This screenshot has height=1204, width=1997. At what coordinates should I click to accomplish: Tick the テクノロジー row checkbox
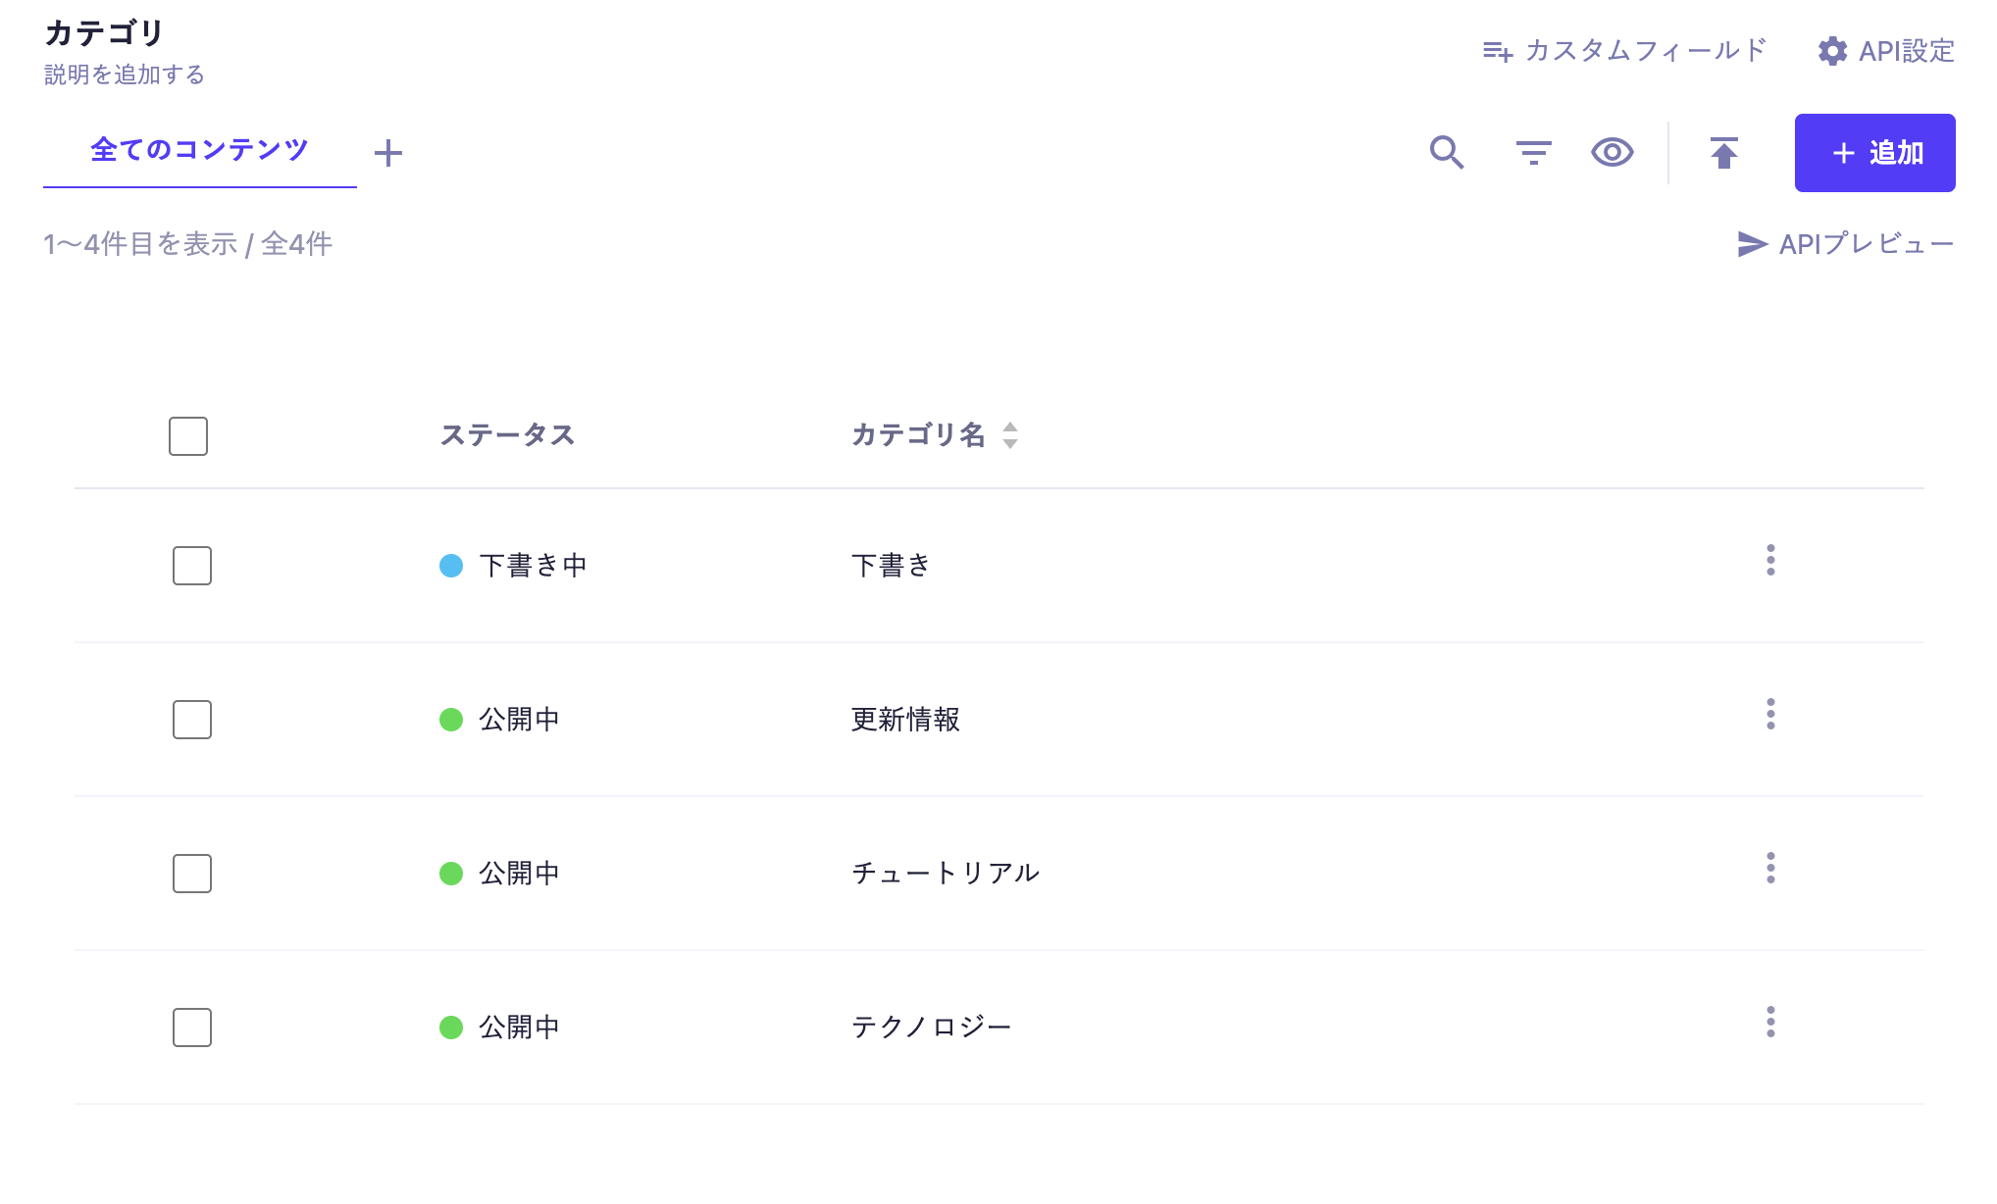(192, 1028)
